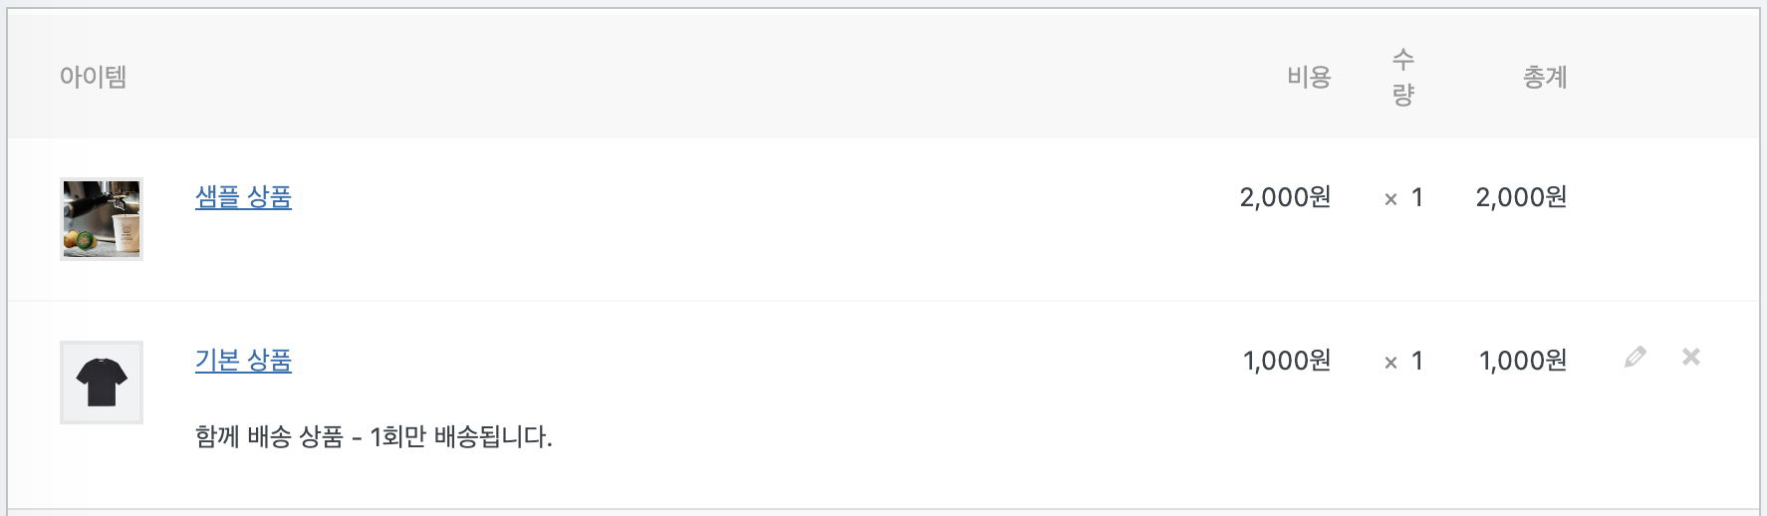Screen dimensions: 1767x516
Task: Click the 총계 column header
Action: coord(1544,77)
